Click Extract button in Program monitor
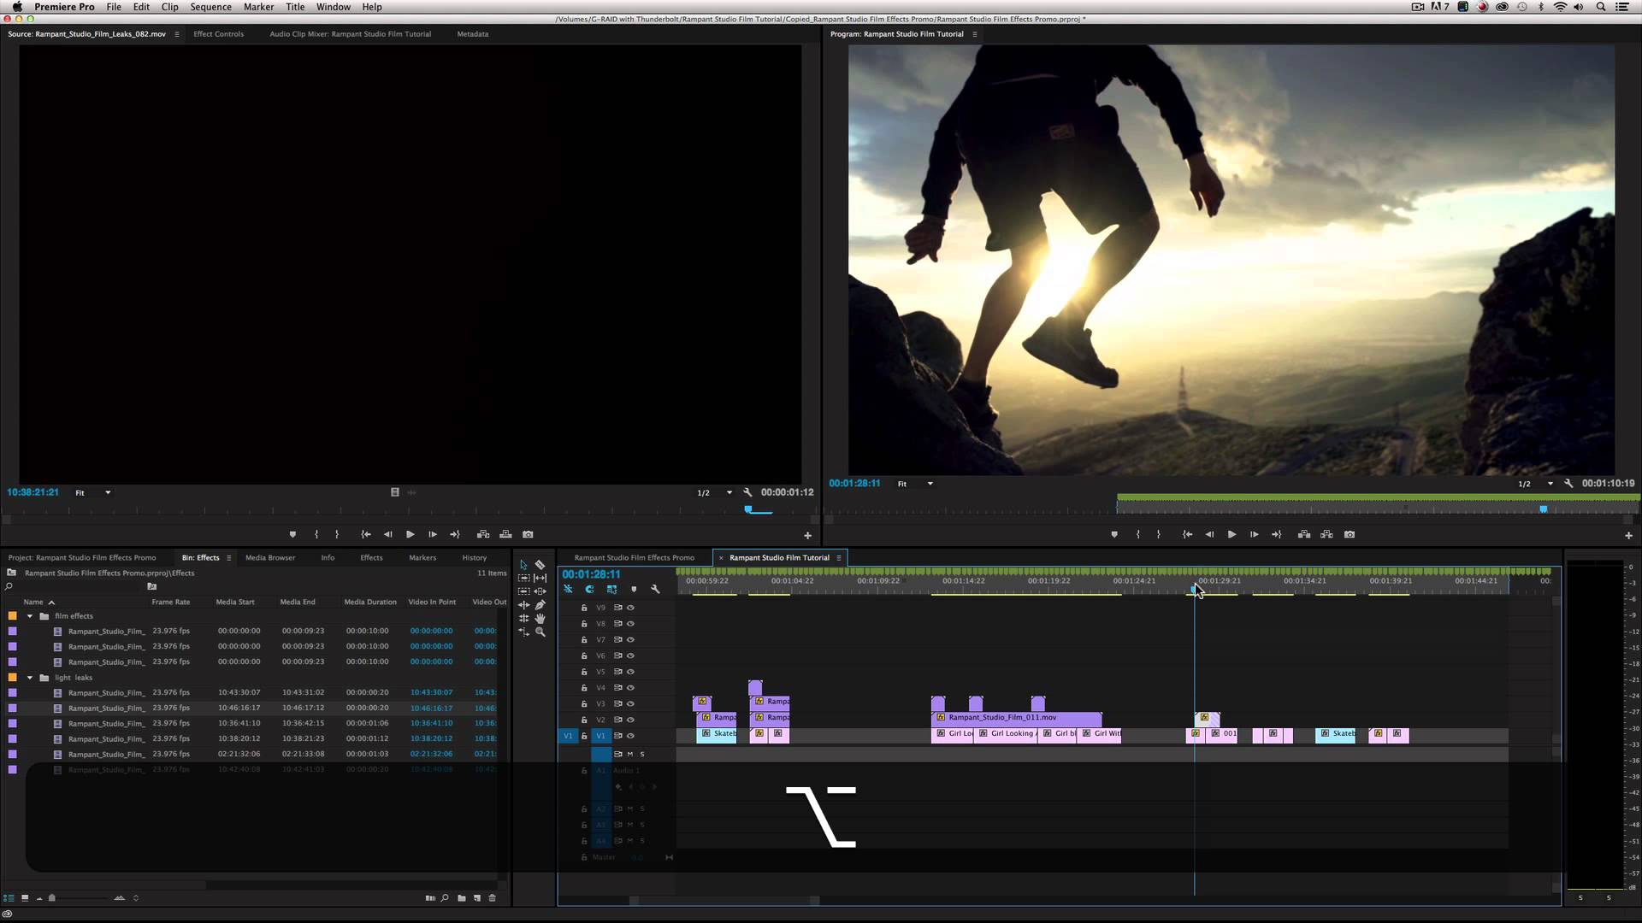Viewport: 1642px width, 923px height. pos(1326,534)
